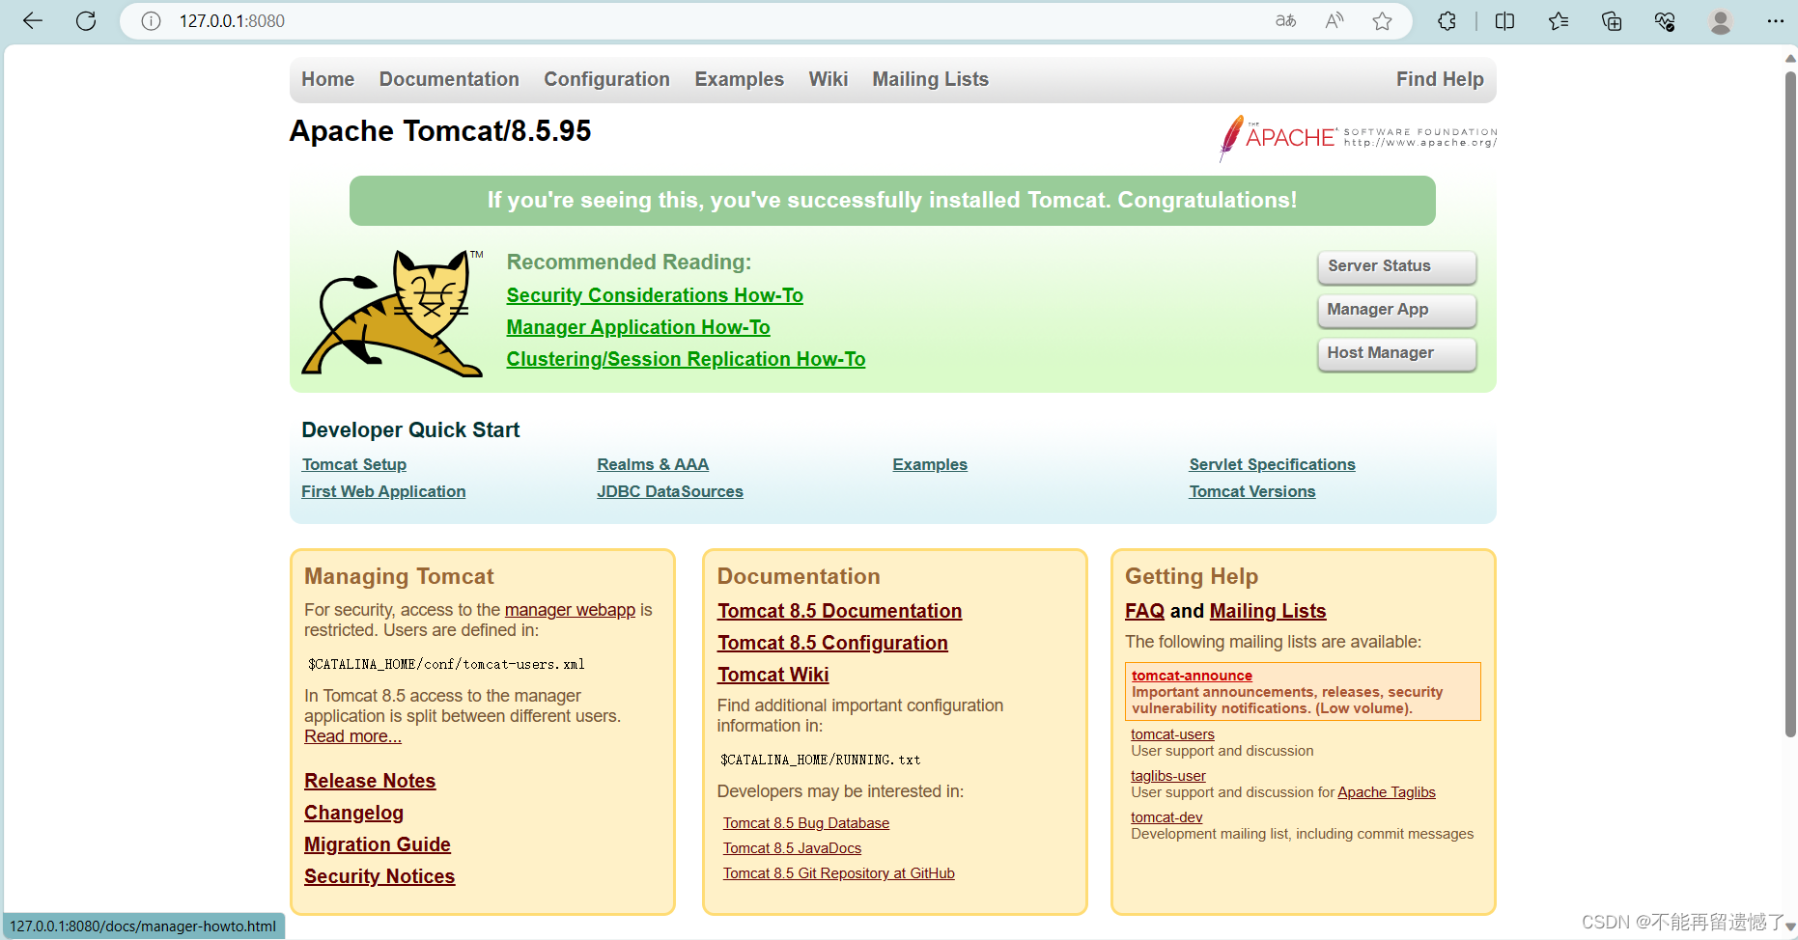Viewport: 1798px width, 940px height.
Task: View site information icon in address bar
Action: [x=151, y=21]
